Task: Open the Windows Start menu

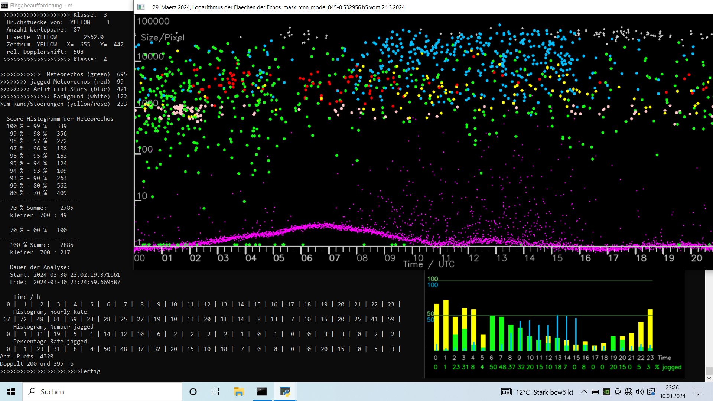Action: [11, 392]
